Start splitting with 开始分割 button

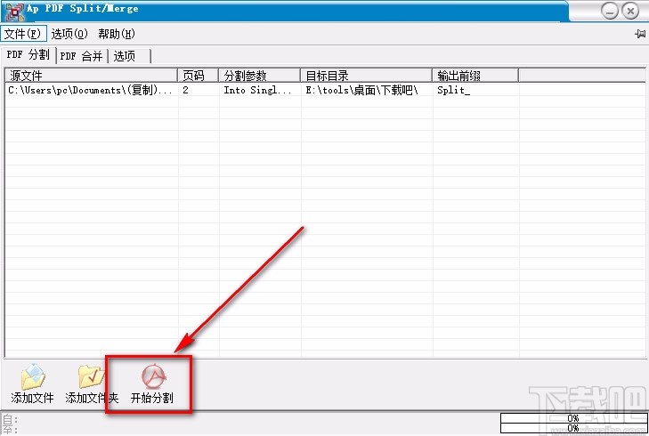[x=152, y=384]
